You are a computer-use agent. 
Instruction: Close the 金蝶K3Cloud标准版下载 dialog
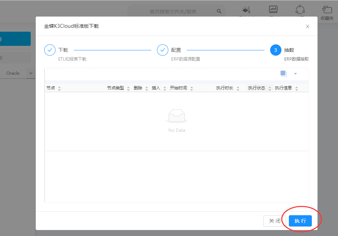(308, 26)
